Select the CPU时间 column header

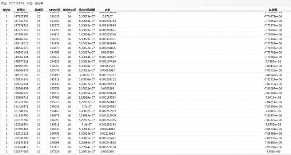(x=55, y=10)
